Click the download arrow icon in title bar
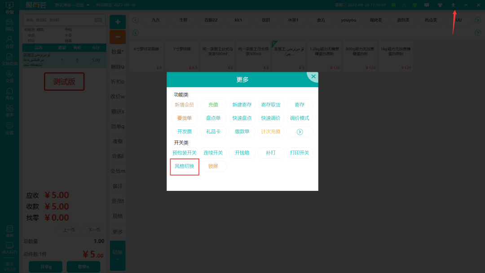Screen dimensions: 485x273 pyautogui.click(x=453, y=5)
